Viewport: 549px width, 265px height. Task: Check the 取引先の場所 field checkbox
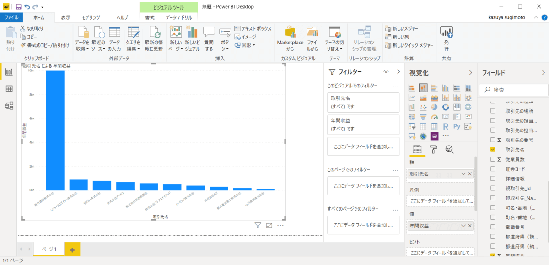pos(493,111)
